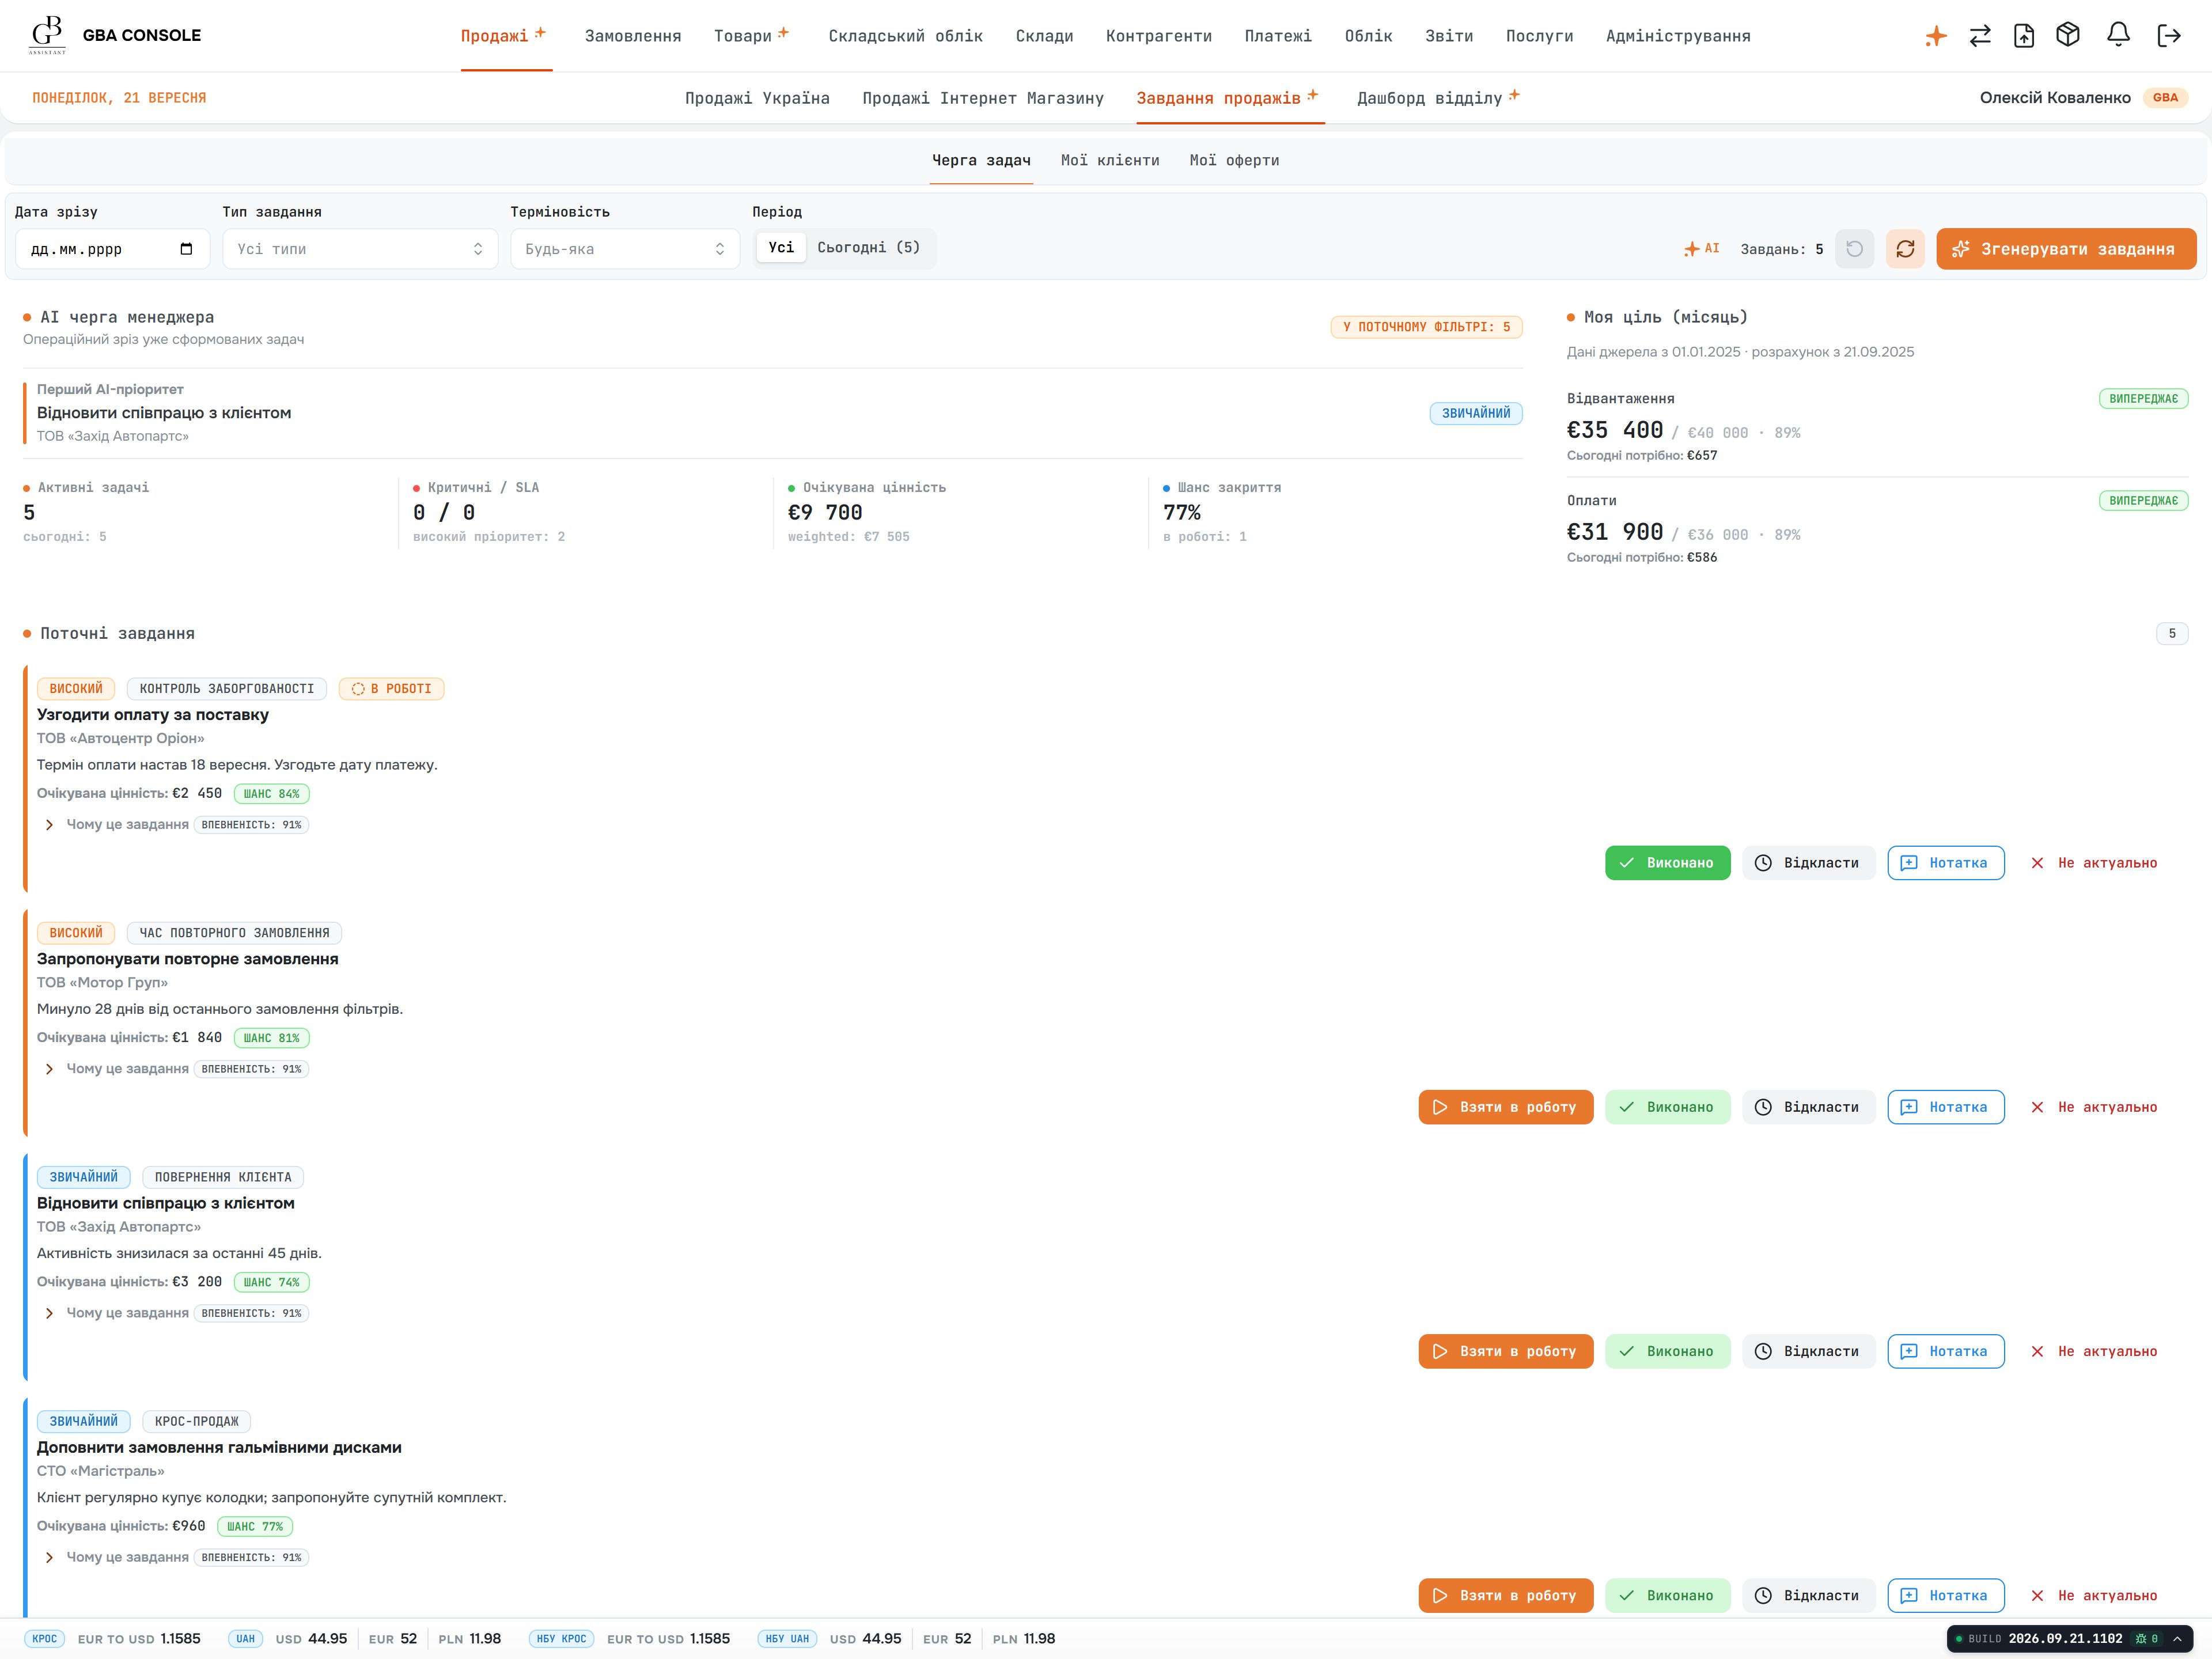Open calendar picker in Дата зрізу field
The width and height of the screenshot is (2212, 1659).
pos(186,249)
